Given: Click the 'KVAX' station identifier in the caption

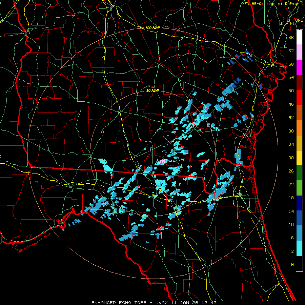Looking at the screenshot, I should tap(162, 303).
